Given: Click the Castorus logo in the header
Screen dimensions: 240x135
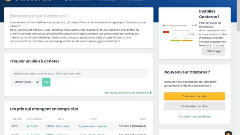Looking at the screenshot, I should click(29, 1).
